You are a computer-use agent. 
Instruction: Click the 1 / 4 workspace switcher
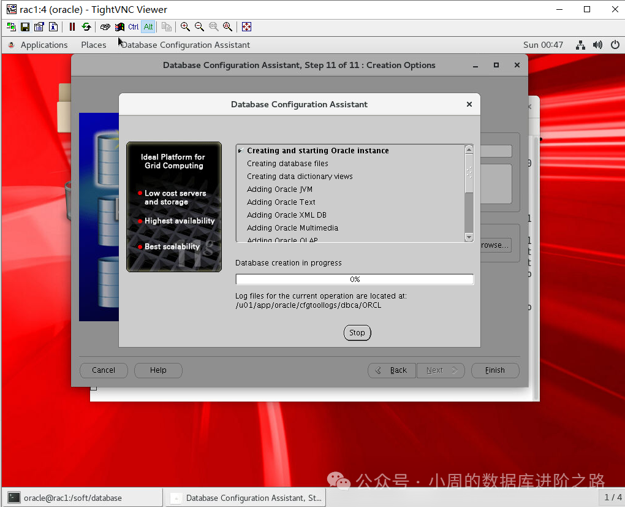click(x=613, y=497)
